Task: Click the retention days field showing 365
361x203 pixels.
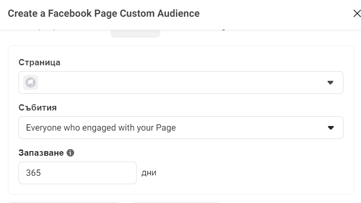Action: 77,173
